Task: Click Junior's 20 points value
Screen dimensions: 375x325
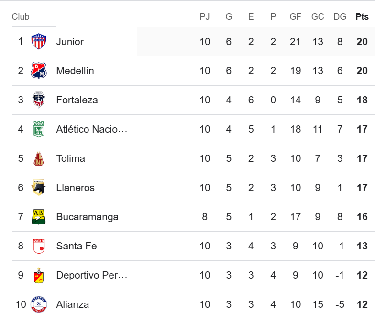Action: click(x=362, y=42)
